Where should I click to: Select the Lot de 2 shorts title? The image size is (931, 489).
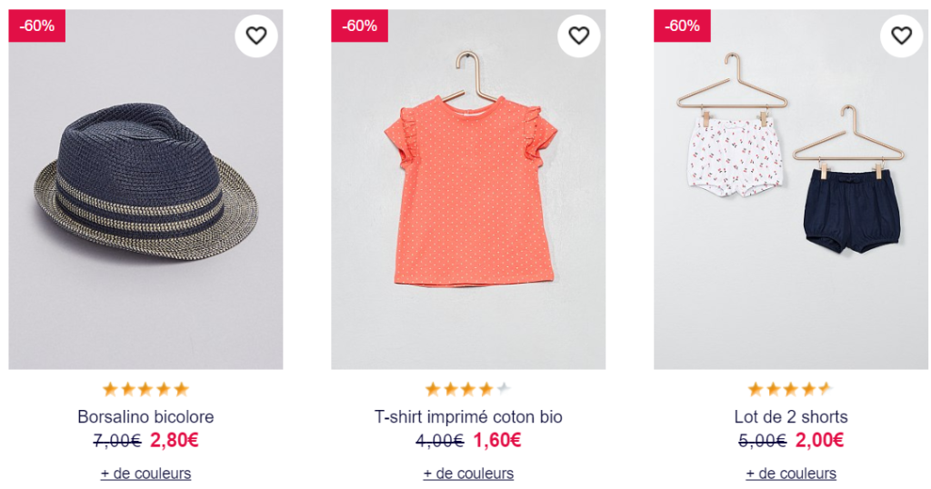click(x=791, y=417)
